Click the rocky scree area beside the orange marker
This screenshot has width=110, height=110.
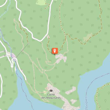61,58
